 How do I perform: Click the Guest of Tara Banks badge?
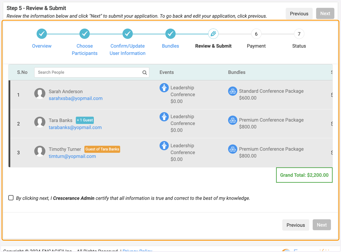[x=102, y=149]
